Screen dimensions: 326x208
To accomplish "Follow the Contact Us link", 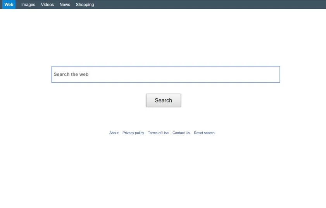I will pyautogui.click(x=181, y=133).
